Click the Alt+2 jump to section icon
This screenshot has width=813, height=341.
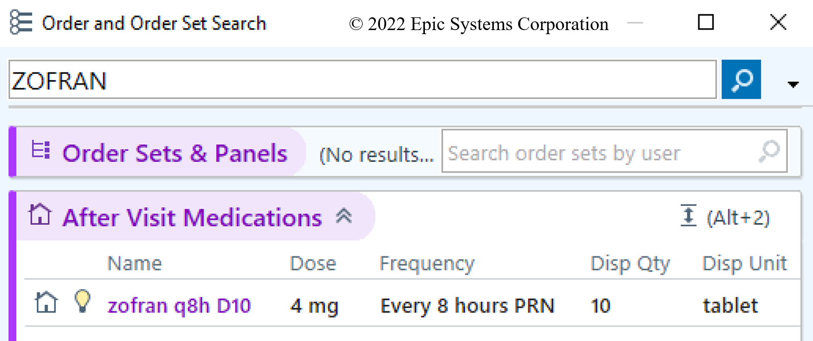tap(688, 216)
